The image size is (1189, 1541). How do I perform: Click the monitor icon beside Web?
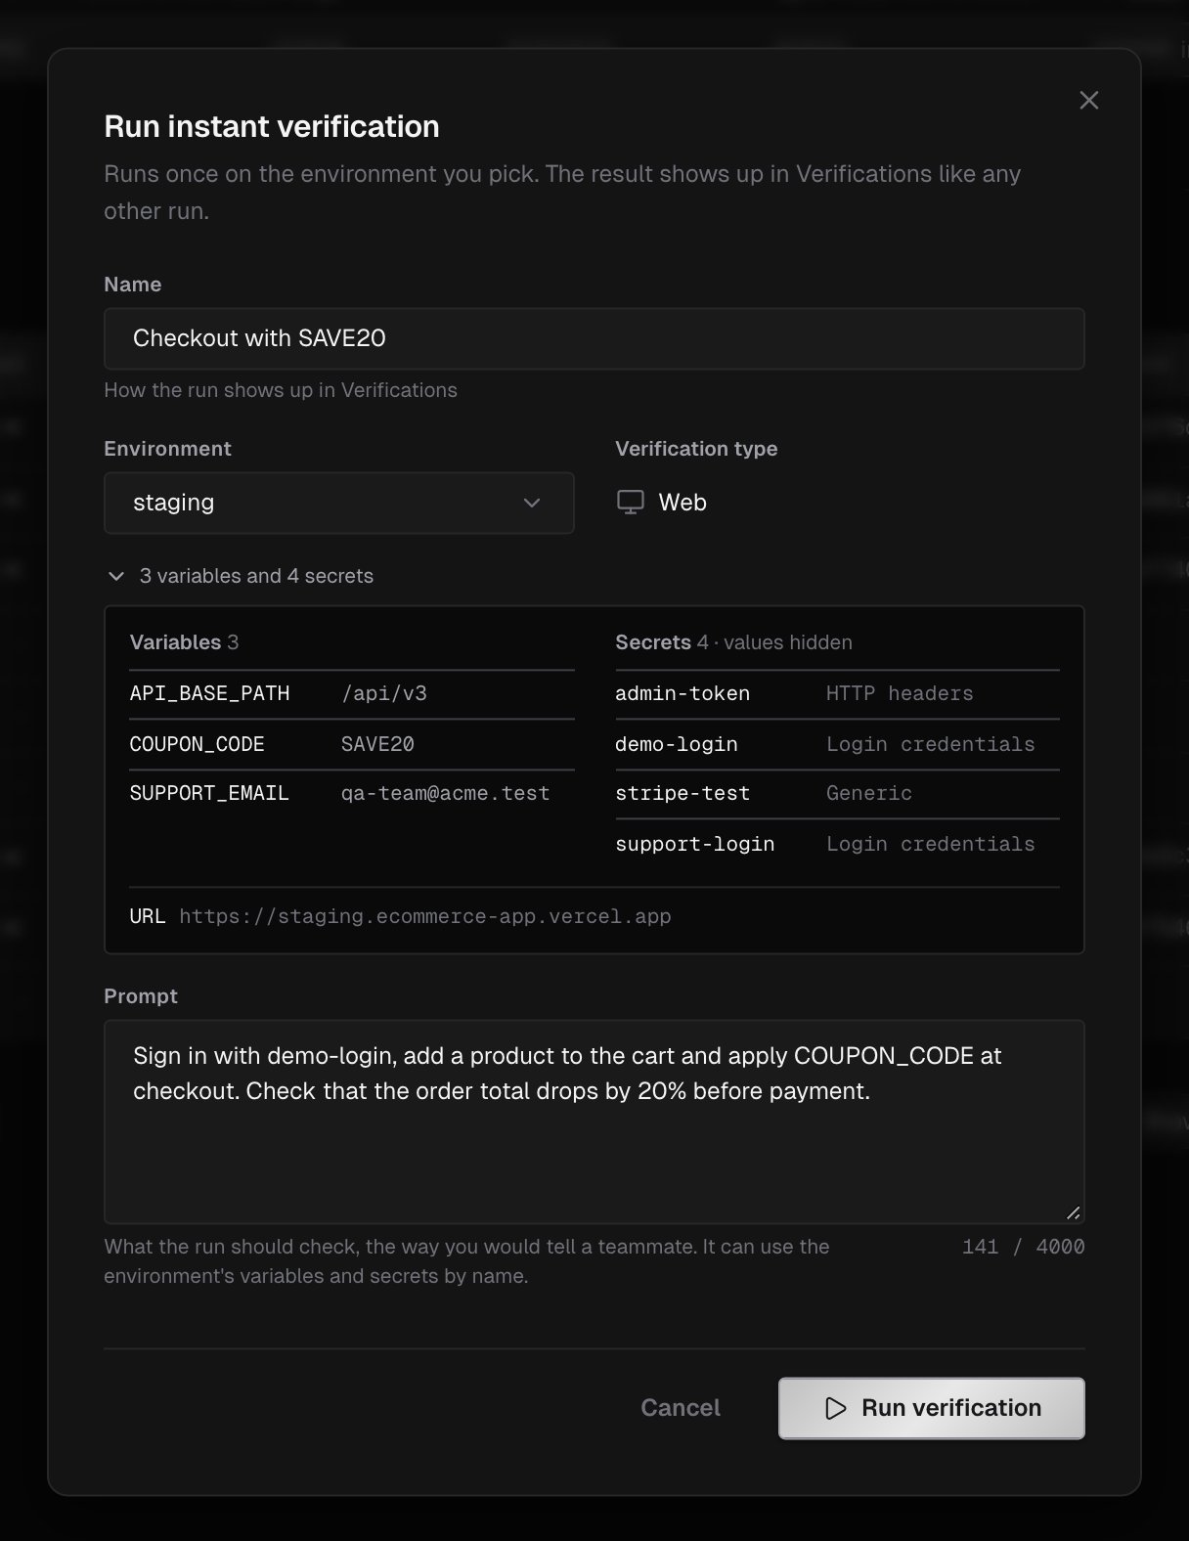click(x=631, y=503)
